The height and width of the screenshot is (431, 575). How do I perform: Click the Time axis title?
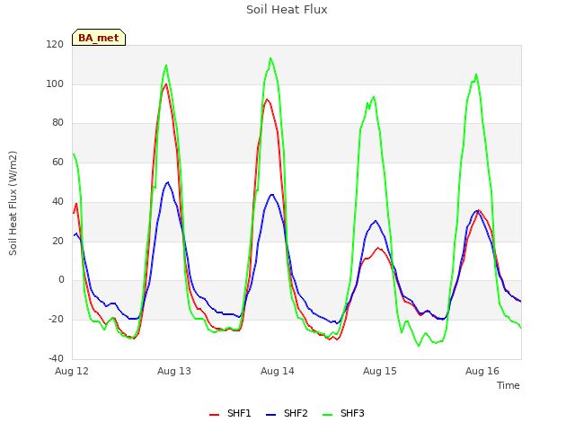pyautogui.click(x=509, y=385)
